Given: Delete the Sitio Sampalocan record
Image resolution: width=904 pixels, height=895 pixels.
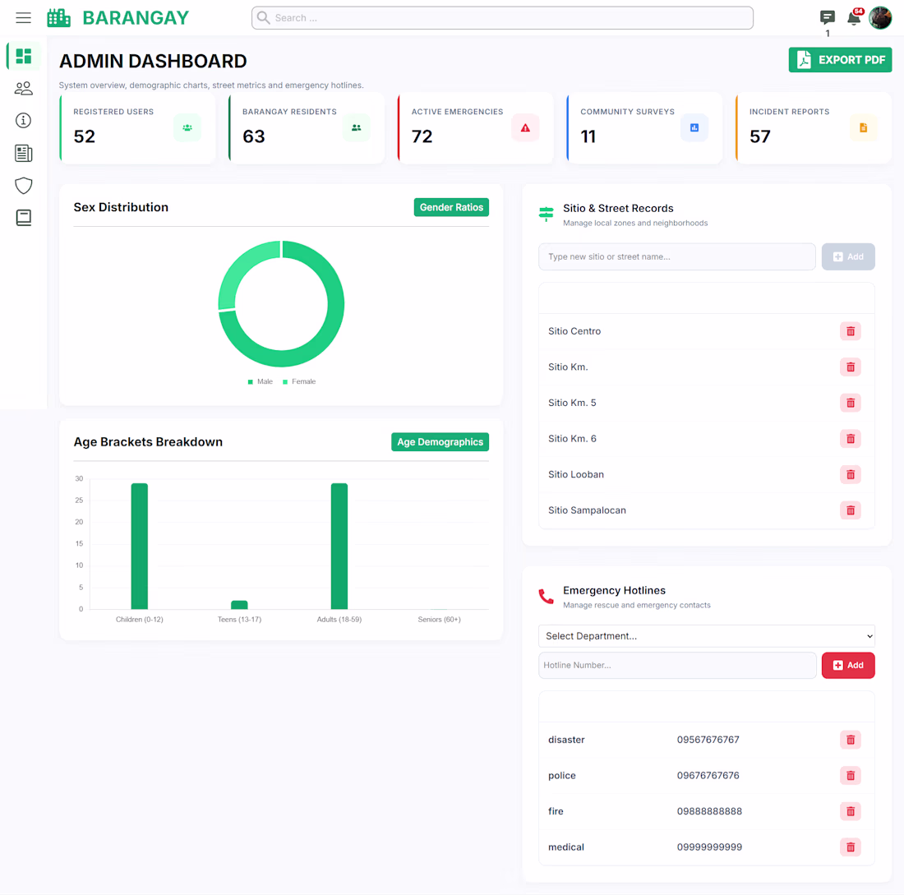Looking at the screenshot, I should coord(851,510).
